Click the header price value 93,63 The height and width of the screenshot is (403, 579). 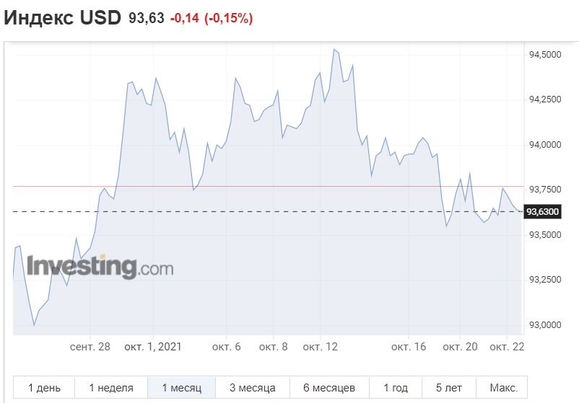point(147,19)
